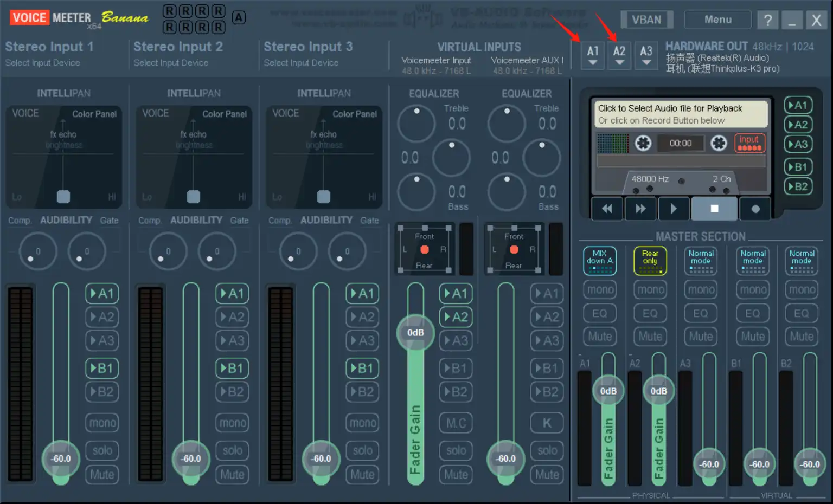The height and width of the screenshot is (504, 833).
Task: Click the Mix down A mode button
Action: point(600,260)
